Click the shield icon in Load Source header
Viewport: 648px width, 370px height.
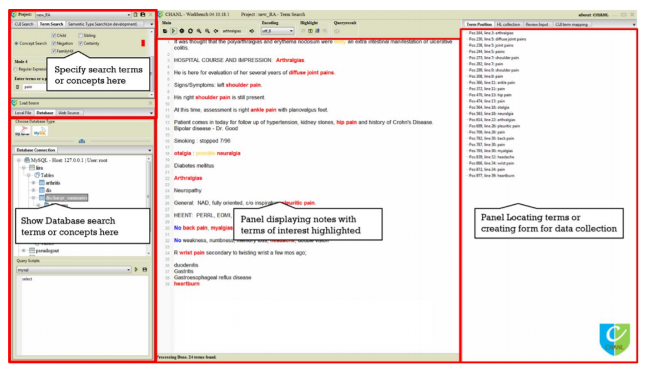tap(14, 103)
